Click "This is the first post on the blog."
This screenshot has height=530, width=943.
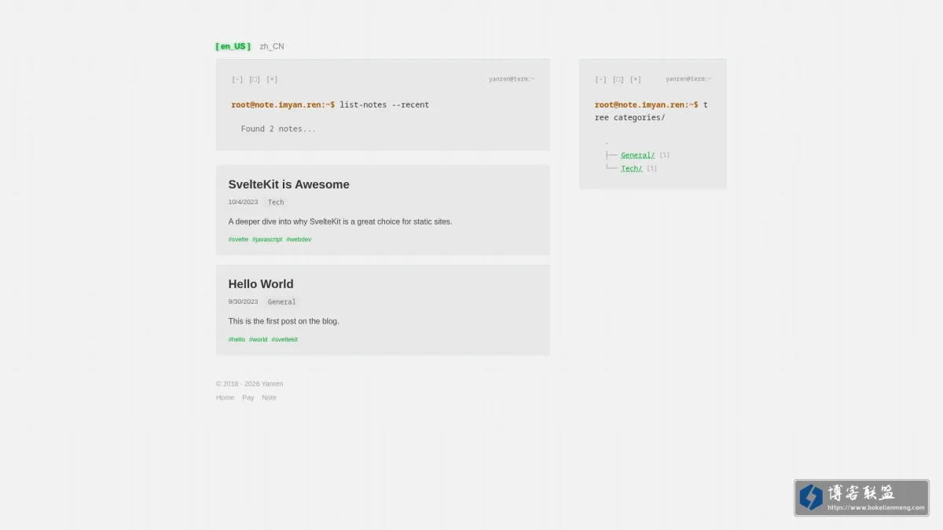click(284, 322)
